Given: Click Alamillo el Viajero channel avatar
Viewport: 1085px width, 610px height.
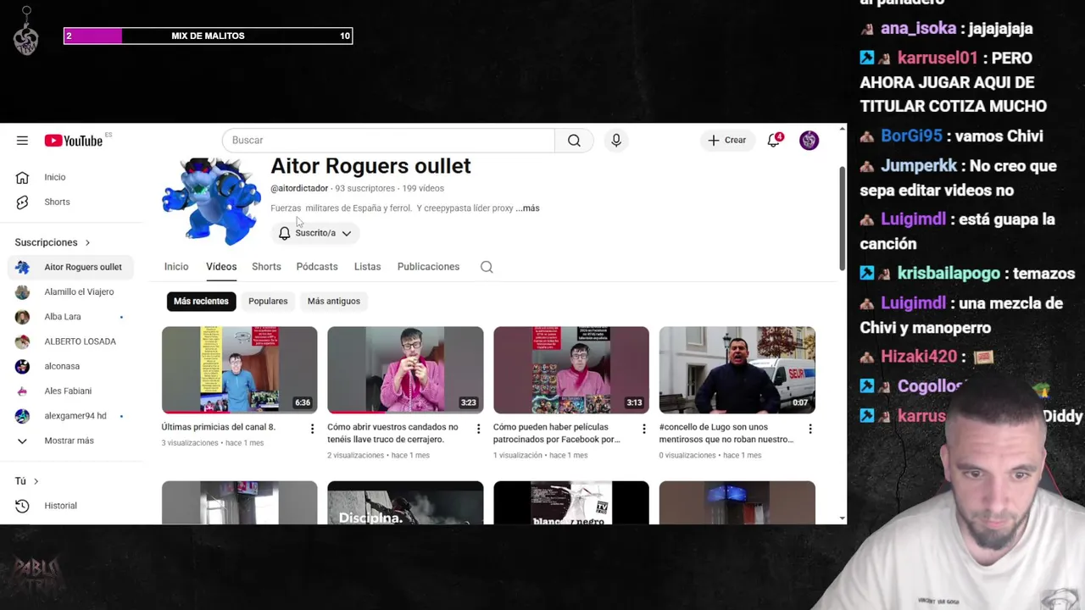Looking at the screenshot, I should coord(23,292).
